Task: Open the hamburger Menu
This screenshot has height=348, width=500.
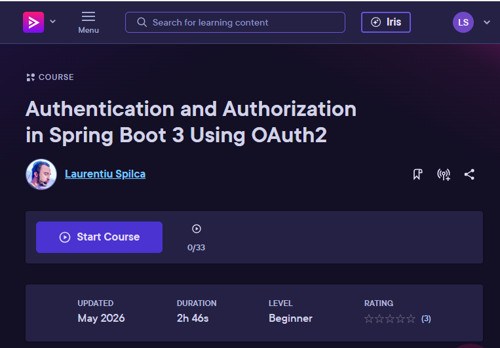Action: [x=88, y=22]
